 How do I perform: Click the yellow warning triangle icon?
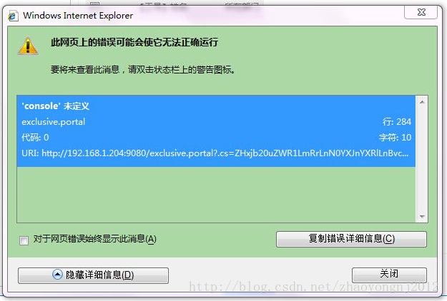28,46
